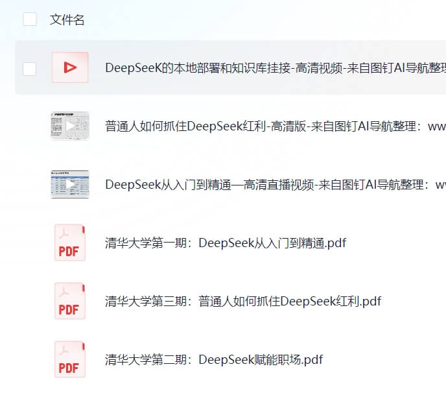Open file DeepSeeK的本地部署和知识库挂接-高清视频
Screen dimensions: 446x393
[x=276, y=68]
